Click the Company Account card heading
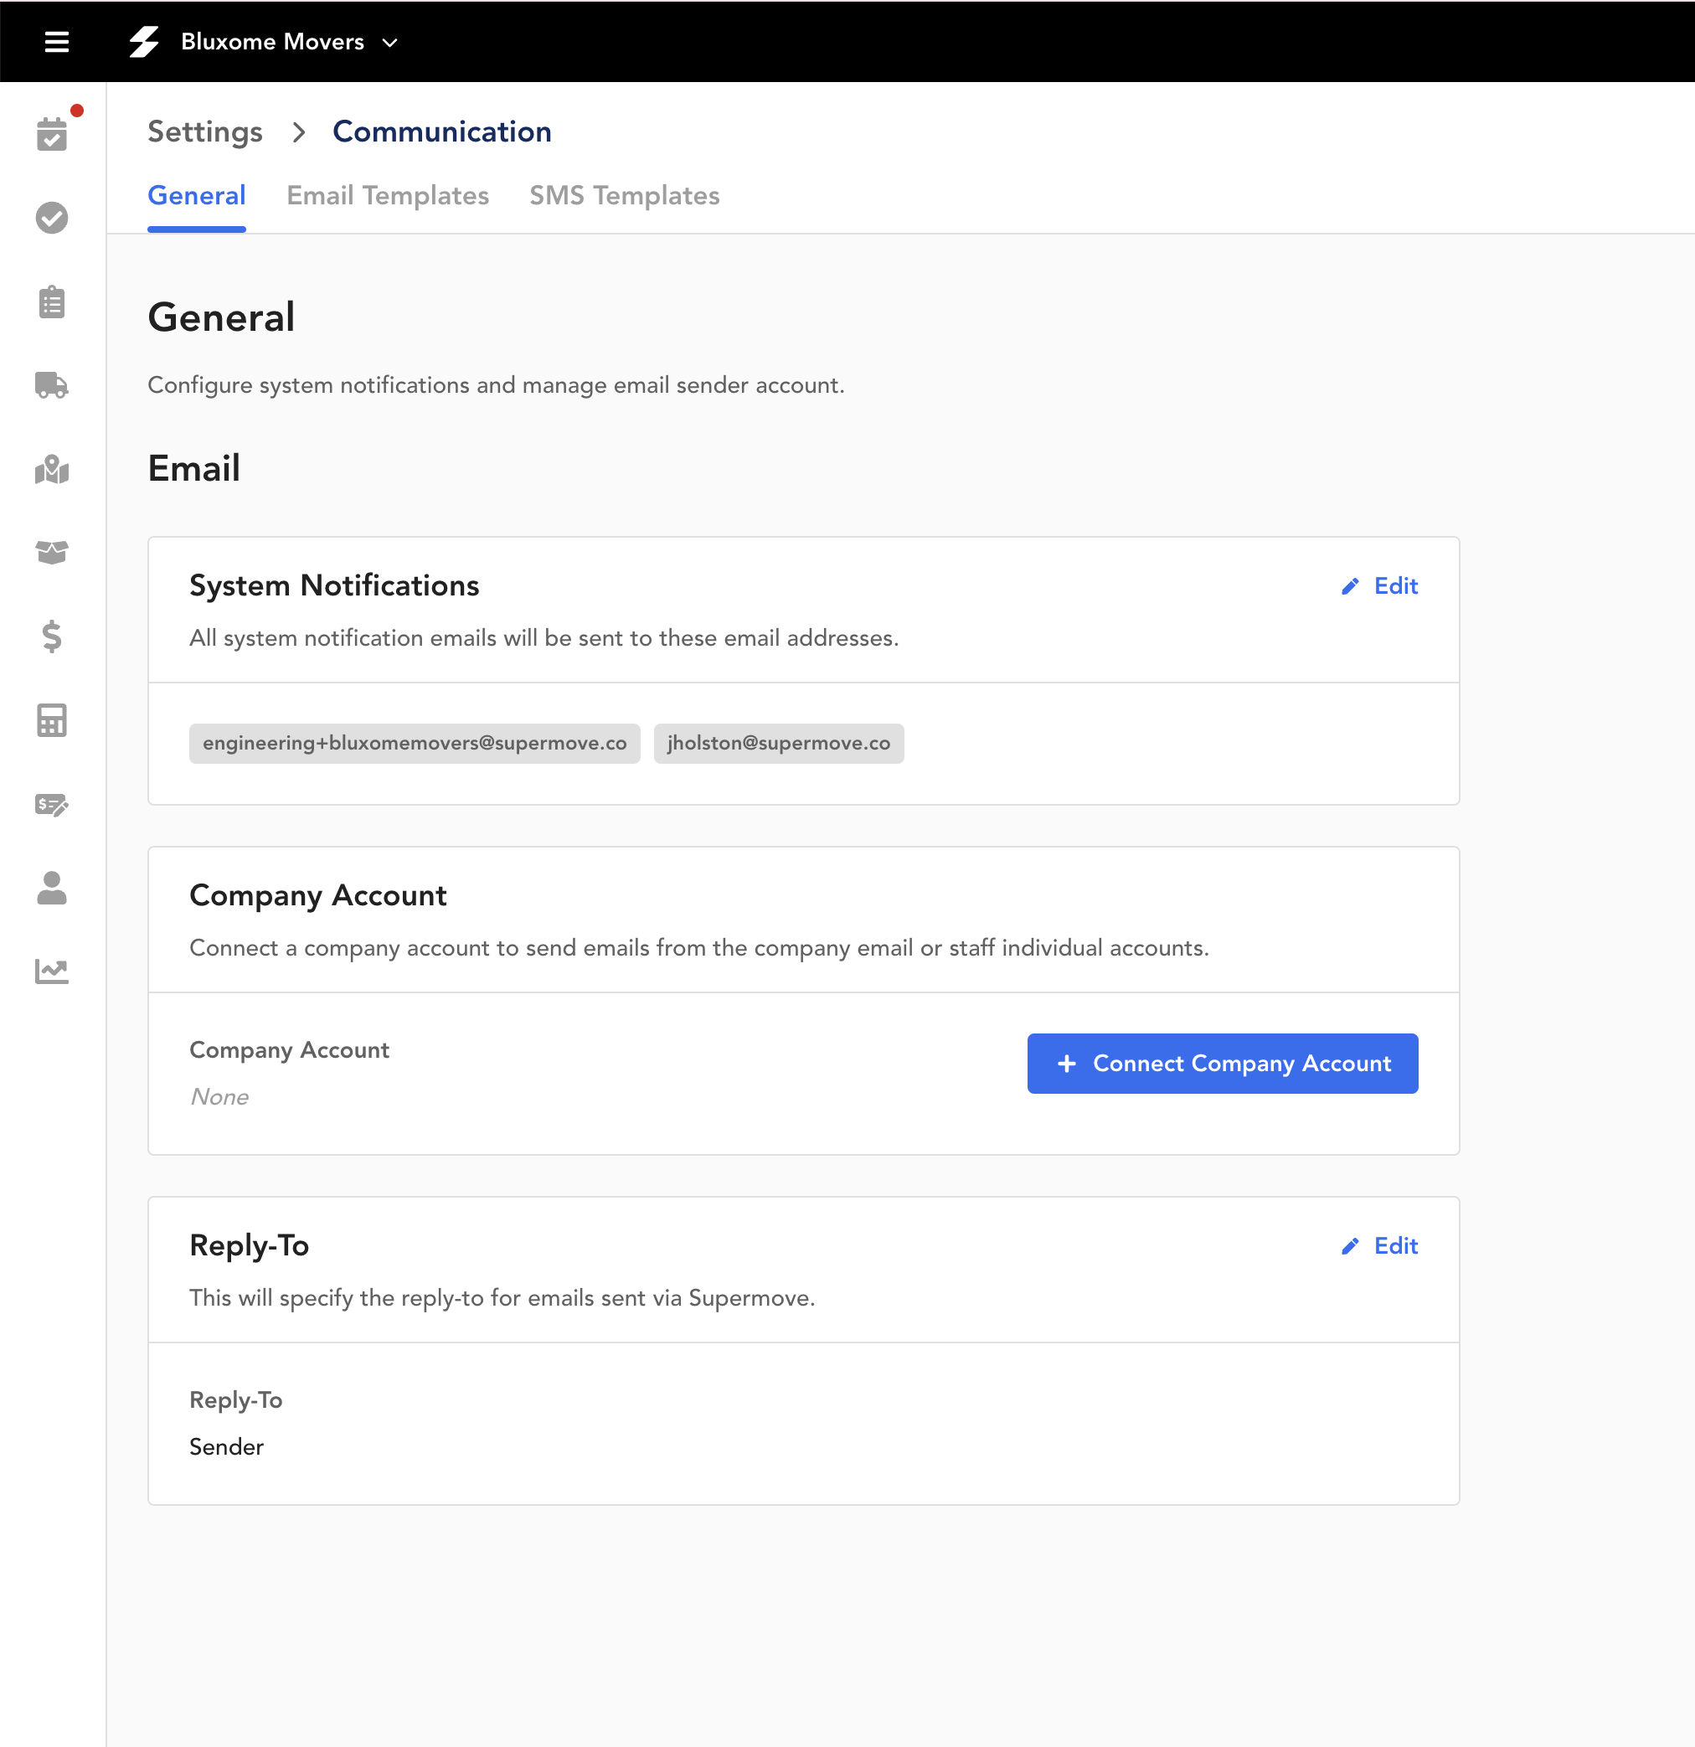 pos(318,895)
